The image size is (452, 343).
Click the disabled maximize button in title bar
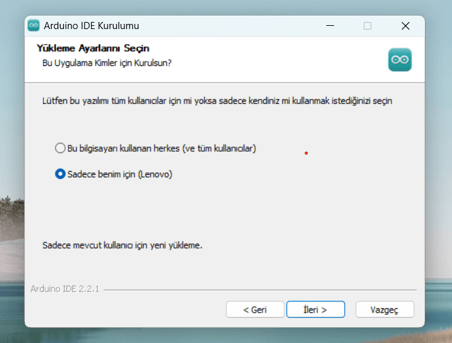(x=368, y=26)
